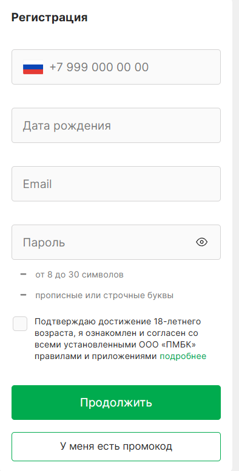Click the hint text от 8 до 30 символов
The width and height of the screenshot is (239, 471).
(x=79, y=274)
